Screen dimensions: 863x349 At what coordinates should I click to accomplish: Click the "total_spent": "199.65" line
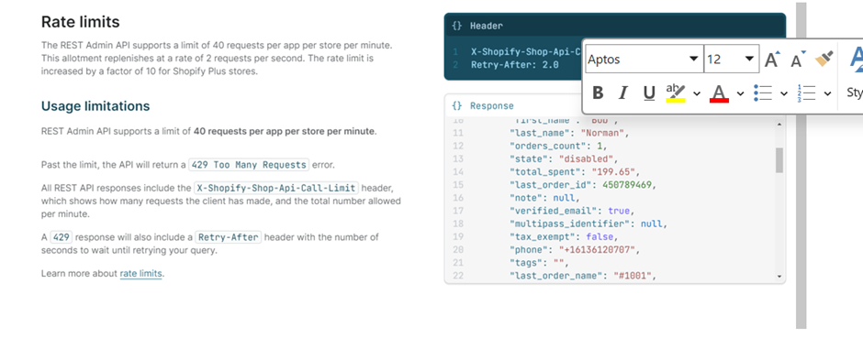[575, 172]
